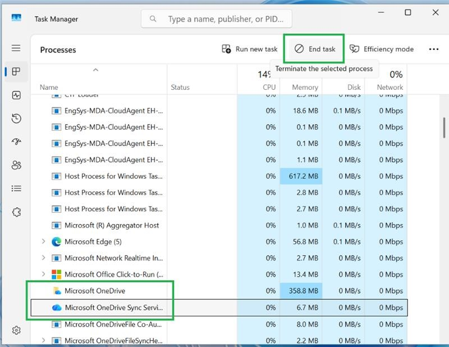This screenshot has height=347, width=449.
Task: Click the Task Manager app icon in title bar
Action: click(16, 19)
